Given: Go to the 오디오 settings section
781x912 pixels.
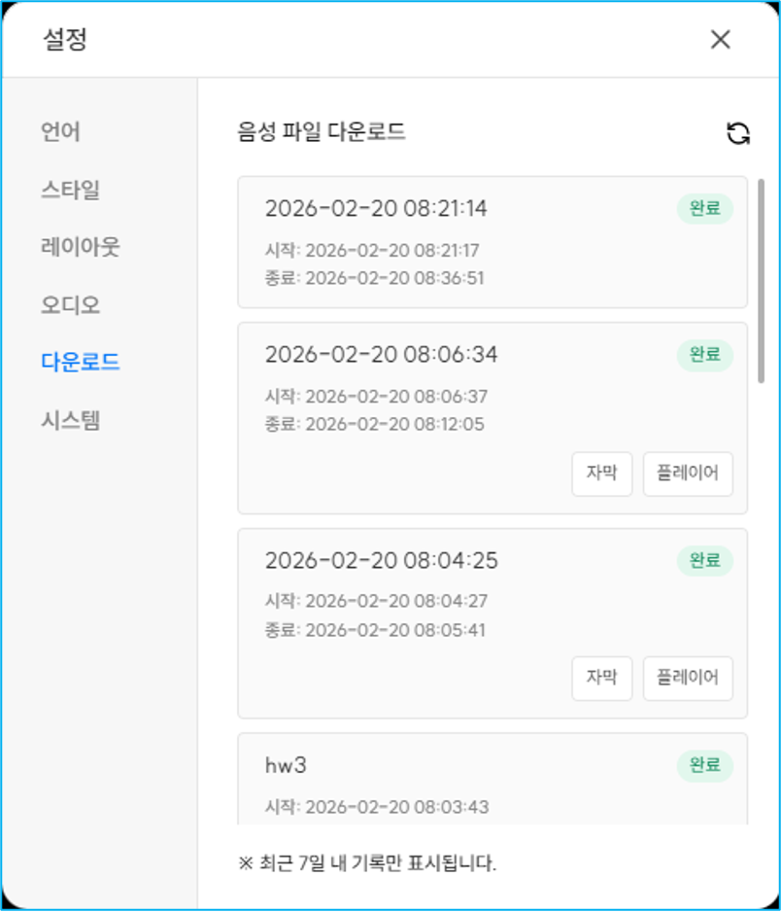Looking at the screenshot, I should coord(70,305).
